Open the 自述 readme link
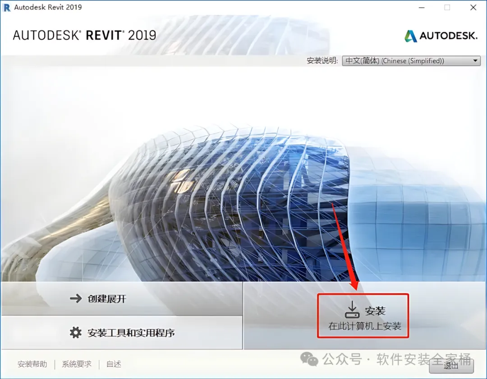This screenshot has height=379, width=487. pos(114,364)
